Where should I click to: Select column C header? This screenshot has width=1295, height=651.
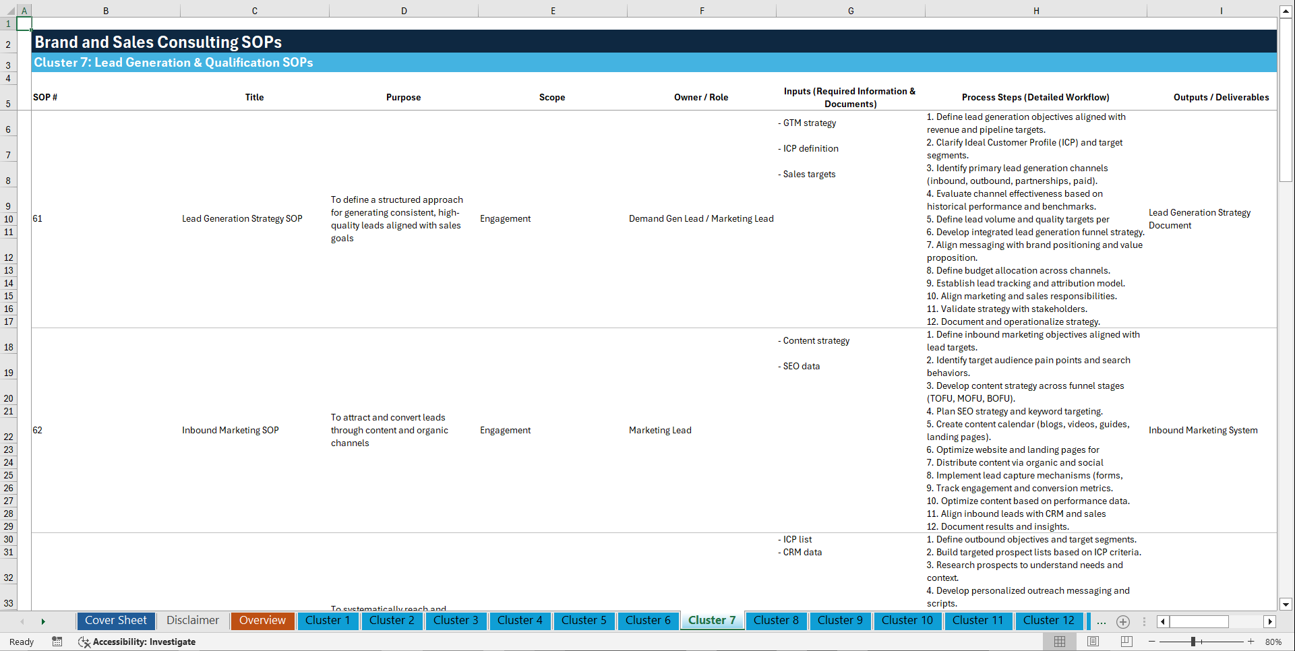click(x=255, y=11)
